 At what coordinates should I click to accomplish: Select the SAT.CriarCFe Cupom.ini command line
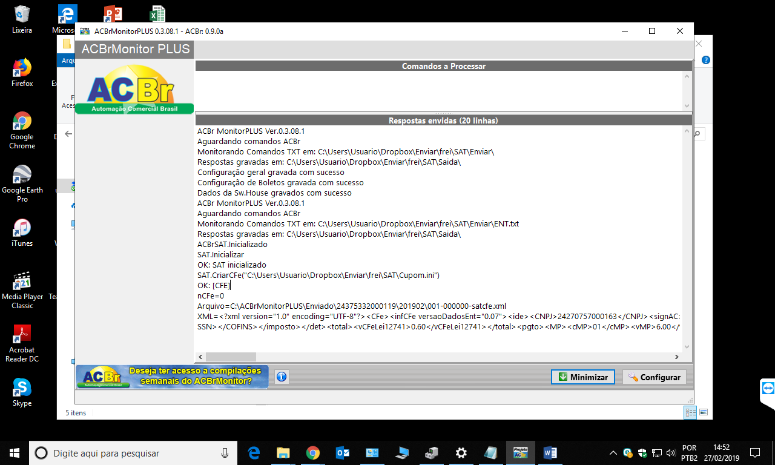[x=318, y=275]
